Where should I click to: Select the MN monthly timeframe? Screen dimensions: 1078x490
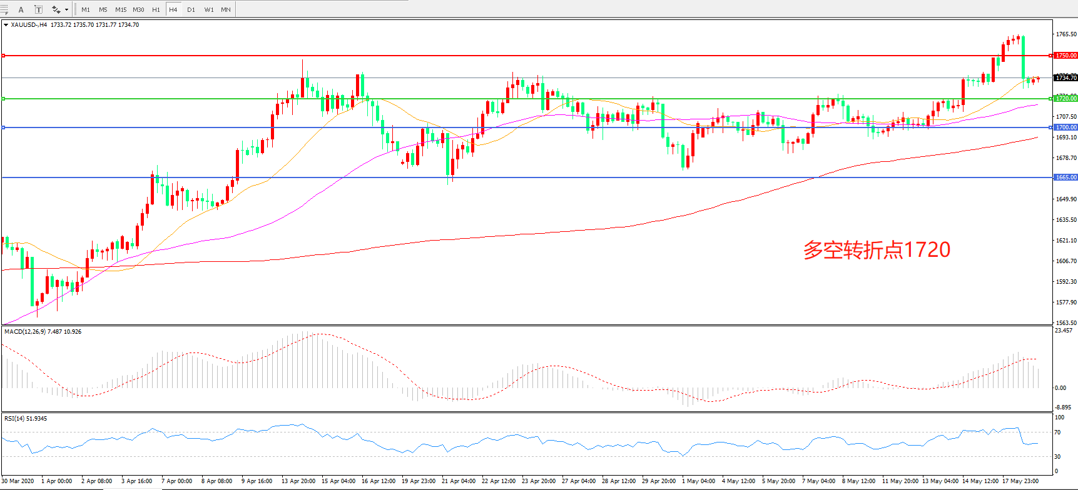coord(226,9)
